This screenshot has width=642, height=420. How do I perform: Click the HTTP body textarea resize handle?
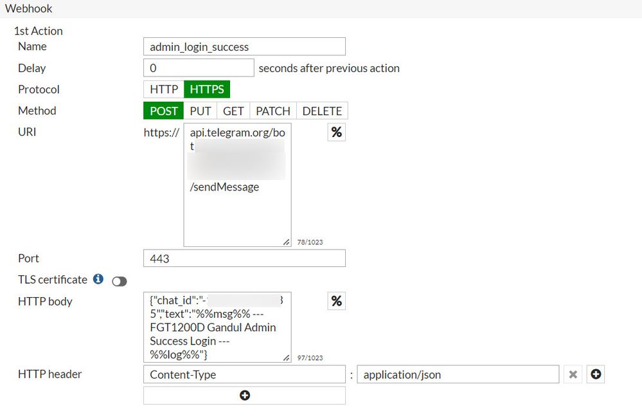click(x=286, y=358)
